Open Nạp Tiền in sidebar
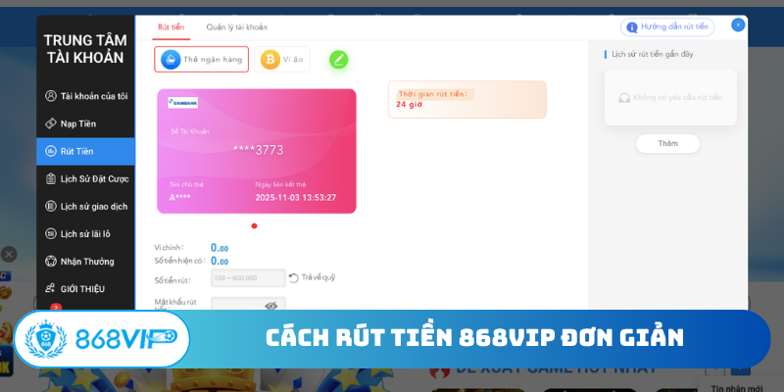The width and height of the screenshot is (784, 392). click(85, 123)
